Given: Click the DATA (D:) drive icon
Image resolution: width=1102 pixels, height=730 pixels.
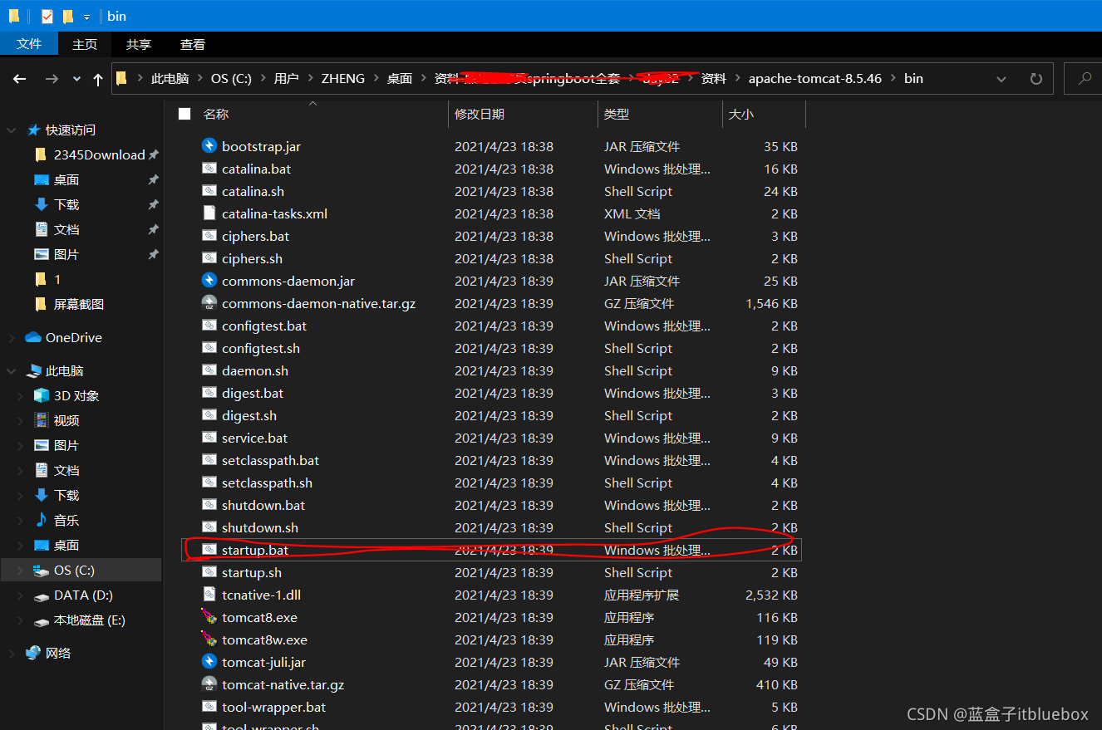Looking at the screenshot, I should click(x=42, y=595).
